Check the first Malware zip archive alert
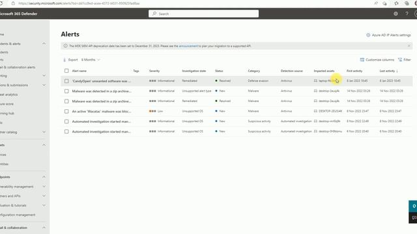417x234 pixels. [66, 91]
